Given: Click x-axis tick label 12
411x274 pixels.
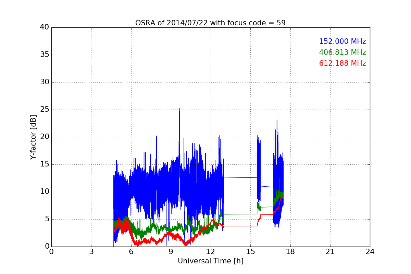Looking at the screenshot, I should click(211, 252).
